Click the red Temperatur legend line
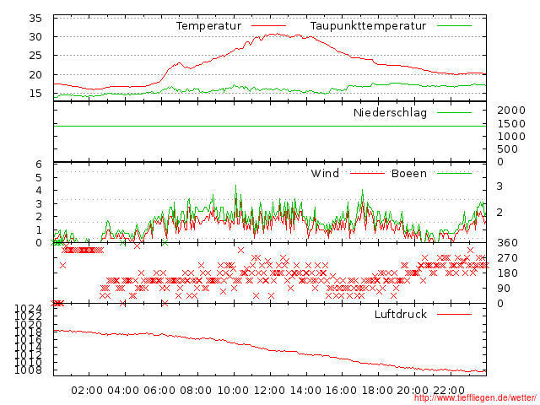 (x=268, y=26)
